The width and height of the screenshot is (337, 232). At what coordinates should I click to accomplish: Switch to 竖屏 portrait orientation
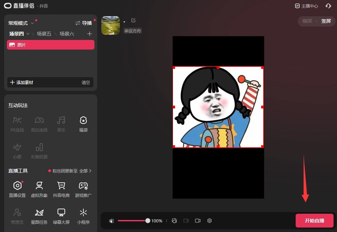326,21
